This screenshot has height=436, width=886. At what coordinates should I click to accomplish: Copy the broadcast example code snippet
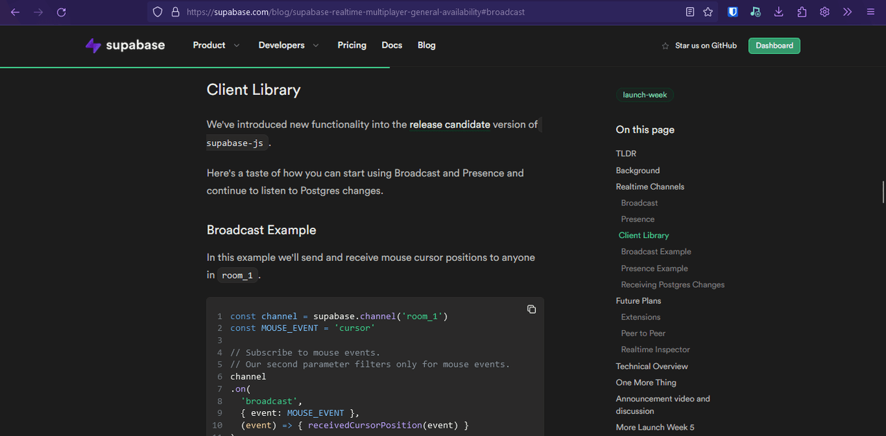[x=532, y=309]
